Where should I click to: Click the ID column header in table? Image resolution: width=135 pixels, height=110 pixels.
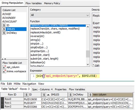pos(32,95)
